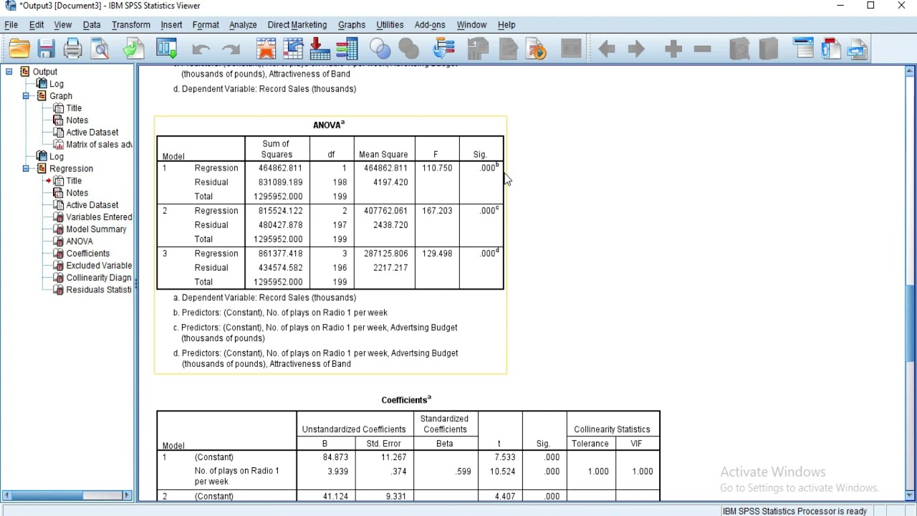The image size is (917, 516).
Task: Click the Export output icon
Action: 133,49
